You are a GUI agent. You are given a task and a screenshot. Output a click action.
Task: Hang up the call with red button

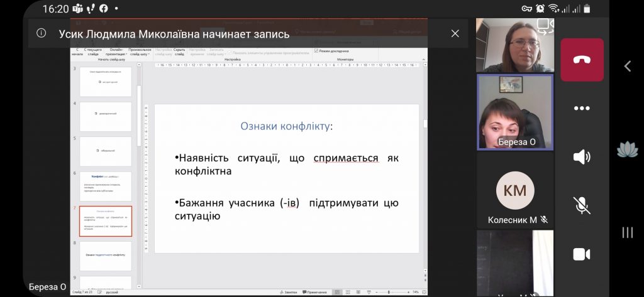point(582,60)
